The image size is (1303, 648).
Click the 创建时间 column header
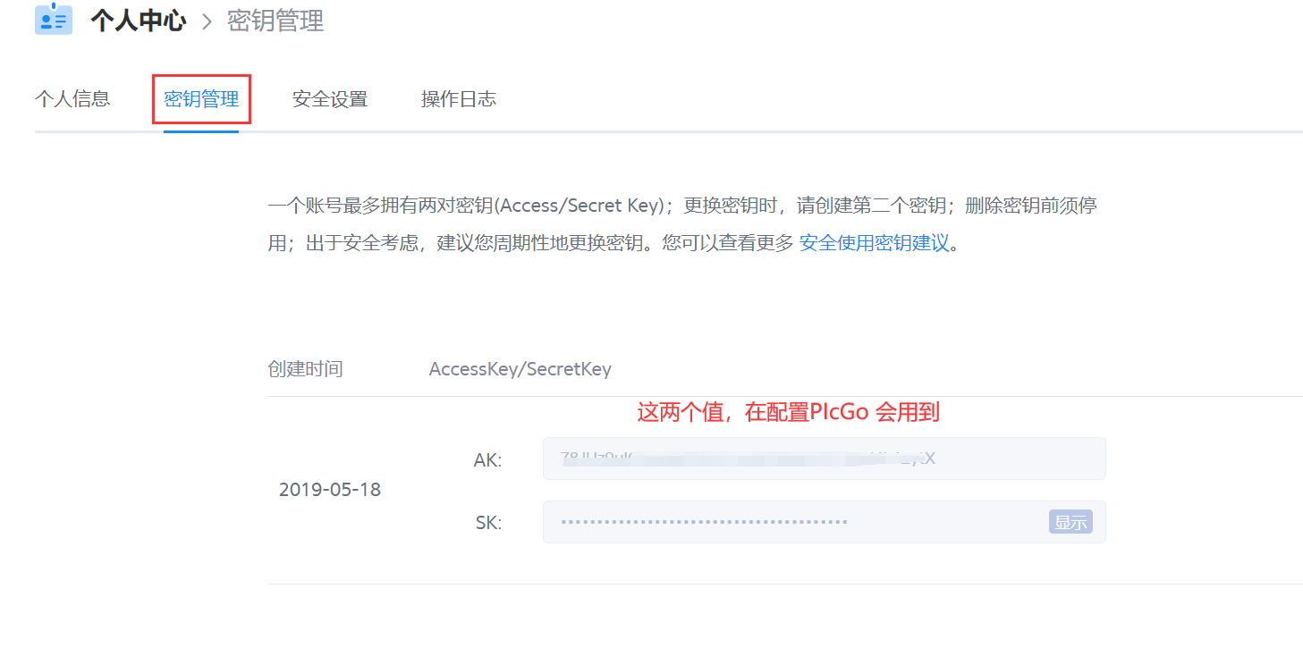(305, 369)
